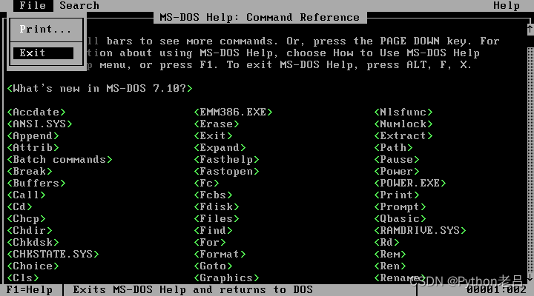Open the Search menu
Viewport: 534px width, 296px height.
(79, 5)
